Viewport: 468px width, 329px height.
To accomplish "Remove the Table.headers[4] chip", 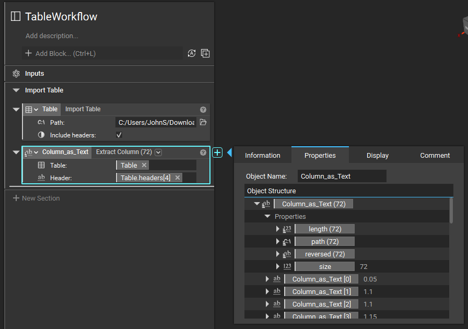I will click(x=178, y=178).
